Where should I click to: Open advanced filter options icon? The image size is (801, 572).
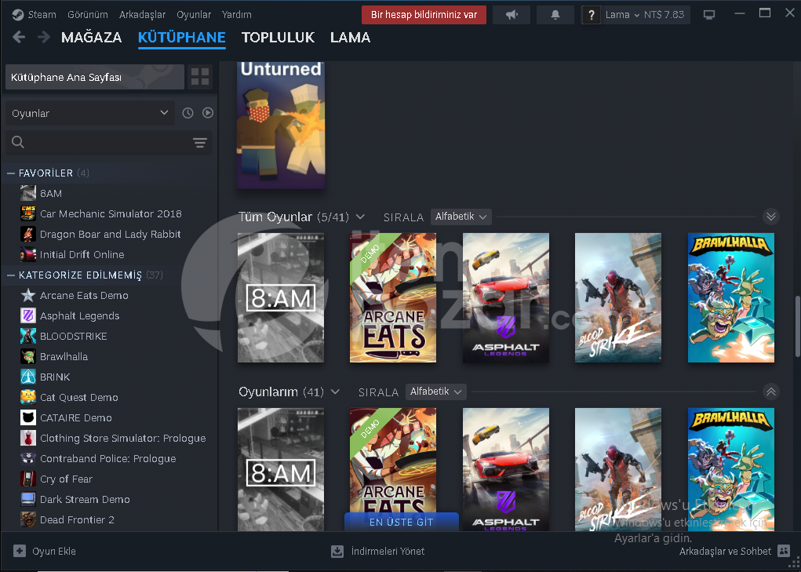[200, 143]
